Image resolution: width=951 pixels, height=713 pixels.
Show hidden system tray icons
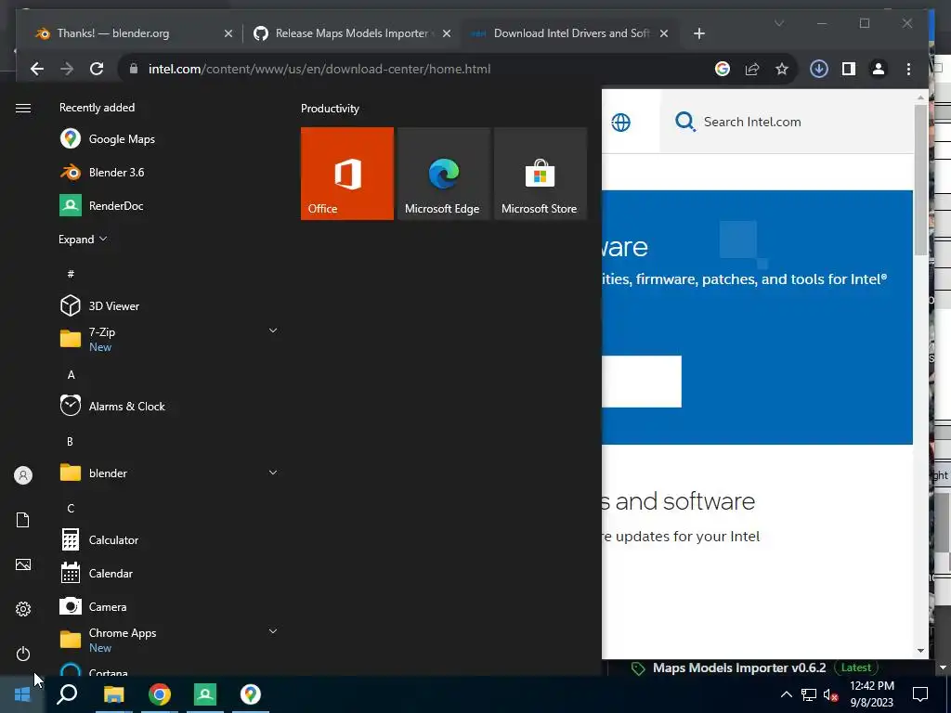tap(786, 694)
